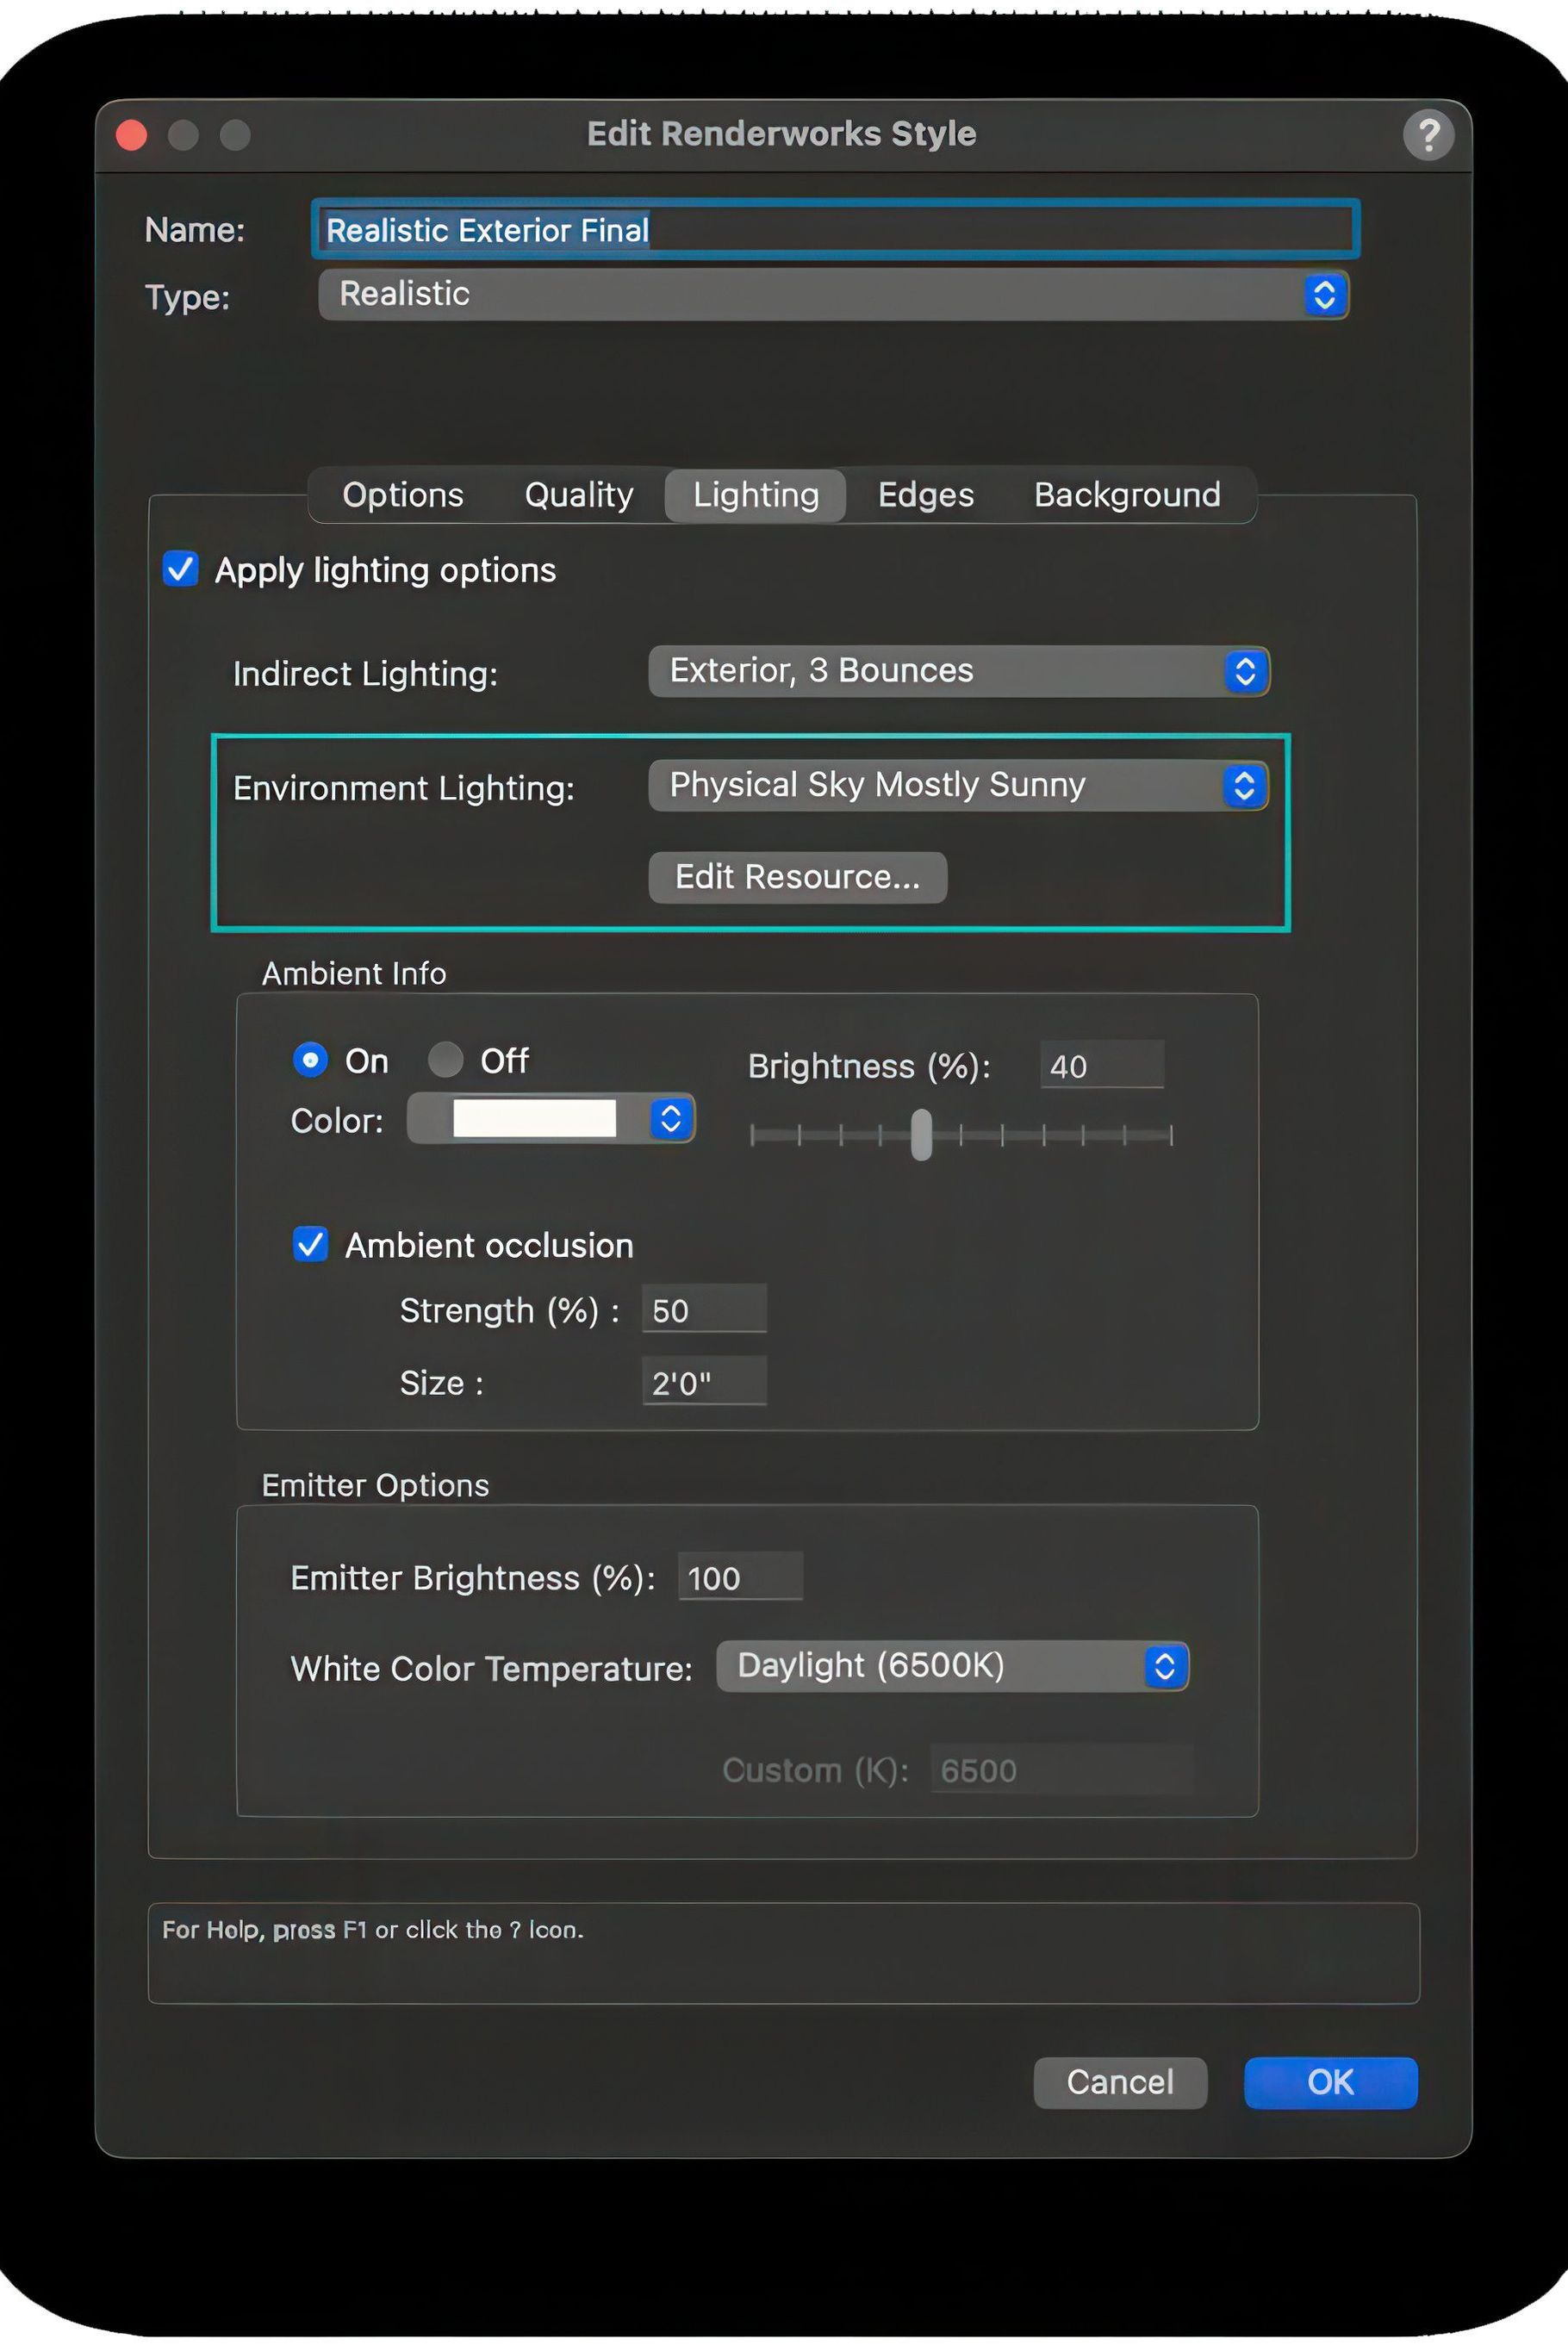Image resolution: width=1568 pixels, height=2351 pixels.
Task: Open the Environment Lighting dropdown
Action: point(958,785)
